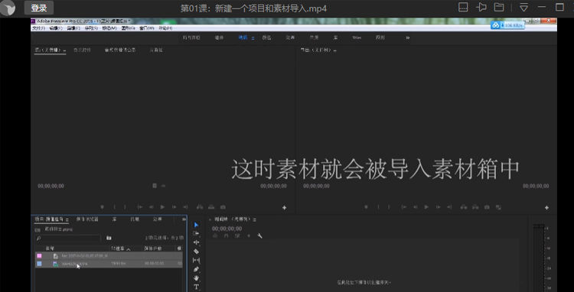This screenshot has height=292, width=574.
Task: Select the Hand tool
Action: pyautogui.click(x=196, y=278)
